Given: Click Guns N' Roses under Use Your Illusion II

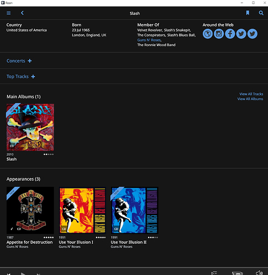Looking at the screenshot, I should point(122,247).
